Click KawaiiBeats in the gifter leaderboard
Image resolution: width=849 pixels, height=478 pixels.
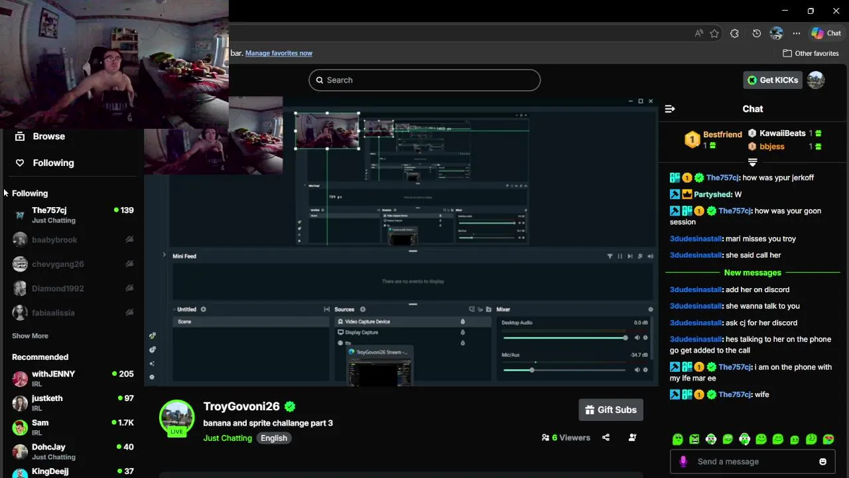point(783,133)
